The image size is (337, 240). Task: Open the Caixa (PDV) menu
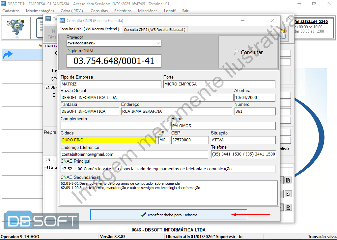[x=71, y=11]
